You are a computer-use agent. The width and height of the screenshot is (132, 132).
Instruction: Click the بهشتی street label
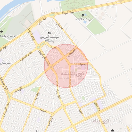(x=37, y=96)
